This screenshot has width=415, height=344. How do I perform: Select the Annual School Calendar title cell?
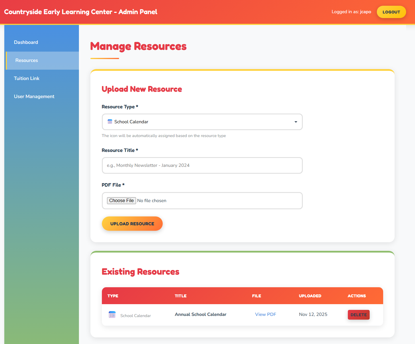200,314
